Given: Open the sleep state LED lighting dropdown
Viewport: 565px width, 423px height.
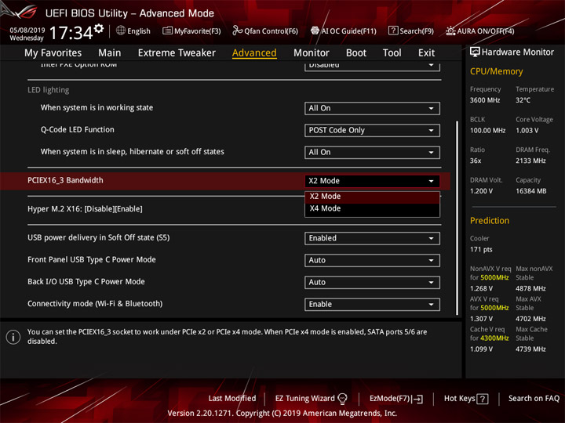Looking at the screenshot, I should tap(372, 152).
